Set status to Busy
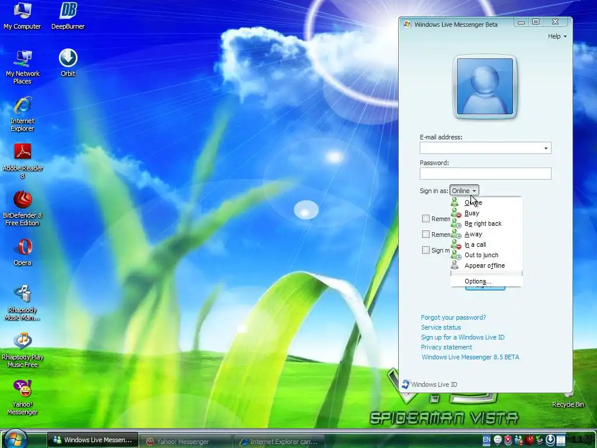The image size is (597, 448). point(486,213)
